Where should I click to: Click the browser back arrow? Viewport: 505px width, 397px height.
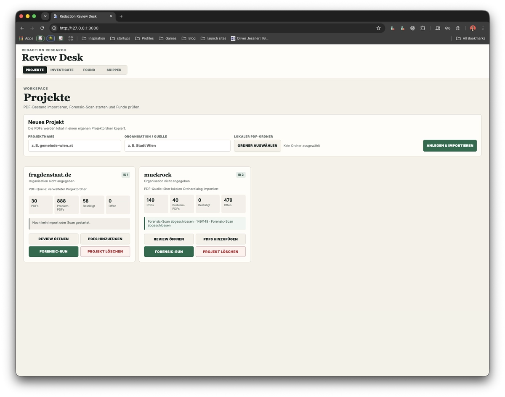(22, 28)
